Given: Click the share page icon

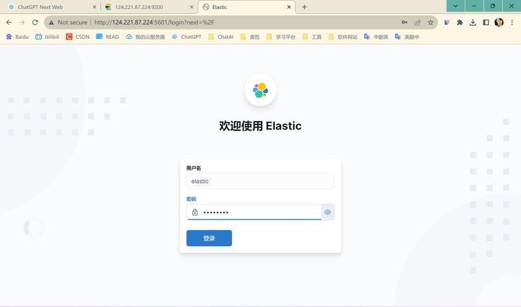Looking at the screenshot, I should tap(417, 22).
